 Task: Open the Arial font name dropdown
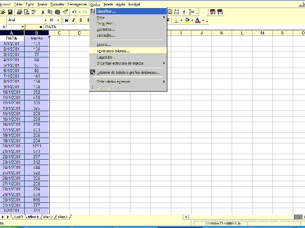coord(45,20)
